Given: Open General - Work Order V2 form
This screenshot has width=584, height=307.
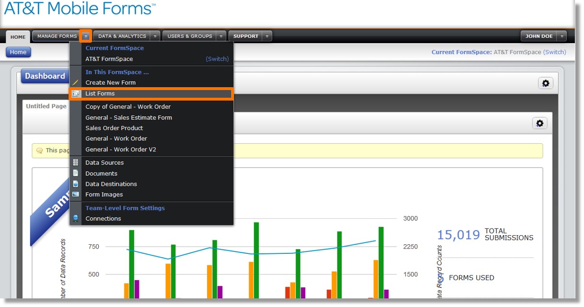Looking at the screenshot, I should 121,149.
